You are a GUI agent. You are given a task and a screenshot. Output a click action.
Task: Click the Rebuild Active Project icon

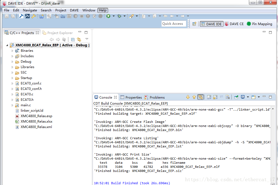click(x=28, y=16)
